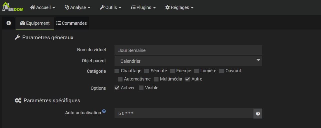Screen dimensions: 321x128
Task: Uncheck the Autre category checkbox
Action: (x=187, y=79)
